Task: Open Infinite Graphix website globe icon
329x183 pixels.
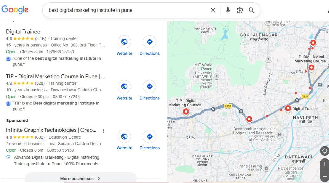Action: click(124, 137)
